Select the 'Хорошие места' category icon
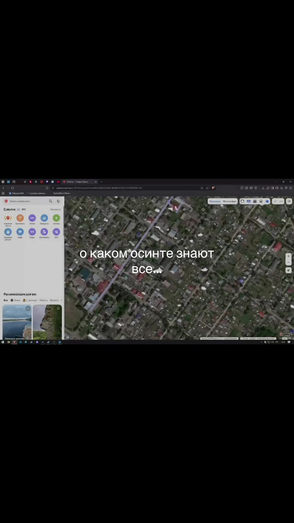 point(8,218)
